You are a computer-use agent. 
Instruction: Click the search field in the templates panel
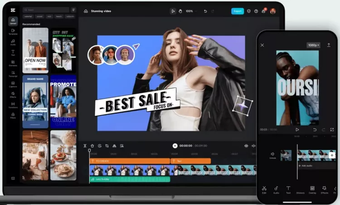click(46, 10)
